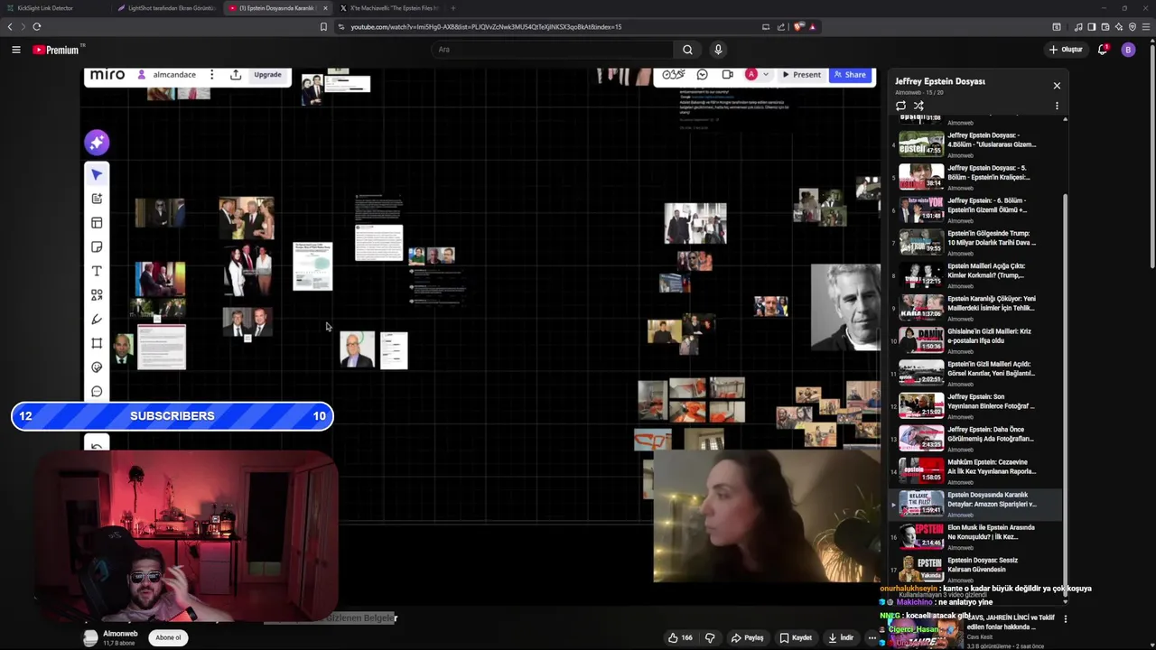Play Ghislaine'in Gizli Mailleri video
The image size is (1156, 650).
click(x=975, y=339)
